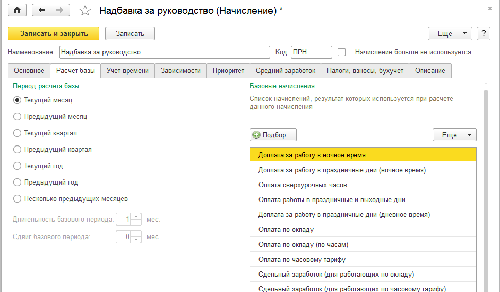Open the top Еще dropdown menu
Screen dimensions: 500x292
450,33
